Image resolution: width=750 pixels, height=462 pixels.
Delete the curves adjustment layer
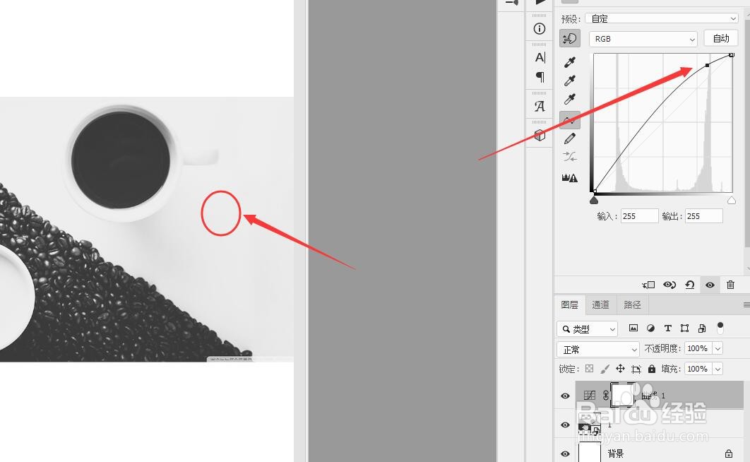coord(730,285)
